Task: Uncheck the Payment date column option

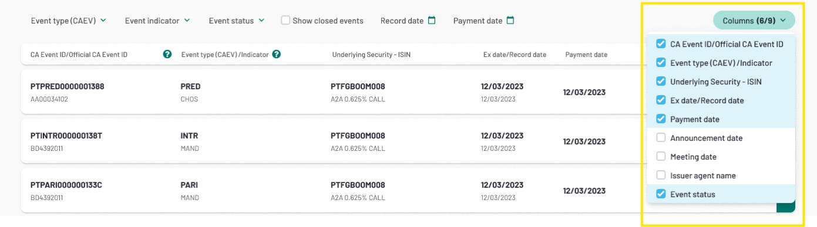Action: (661, 119)
